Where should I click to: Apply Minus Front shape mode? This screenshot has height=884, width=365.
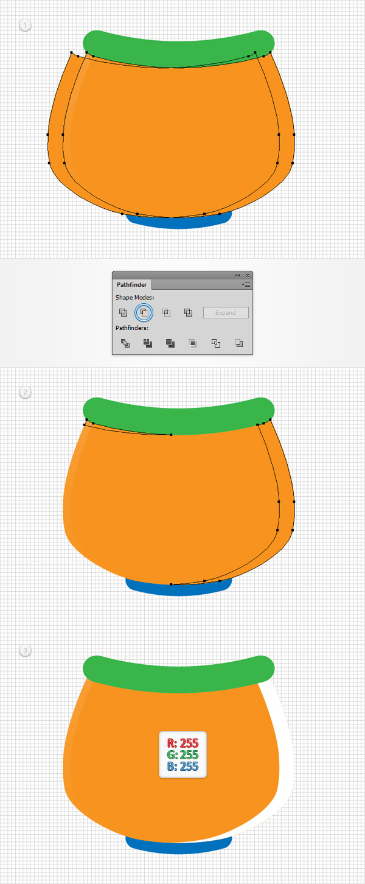coord(144,312)
